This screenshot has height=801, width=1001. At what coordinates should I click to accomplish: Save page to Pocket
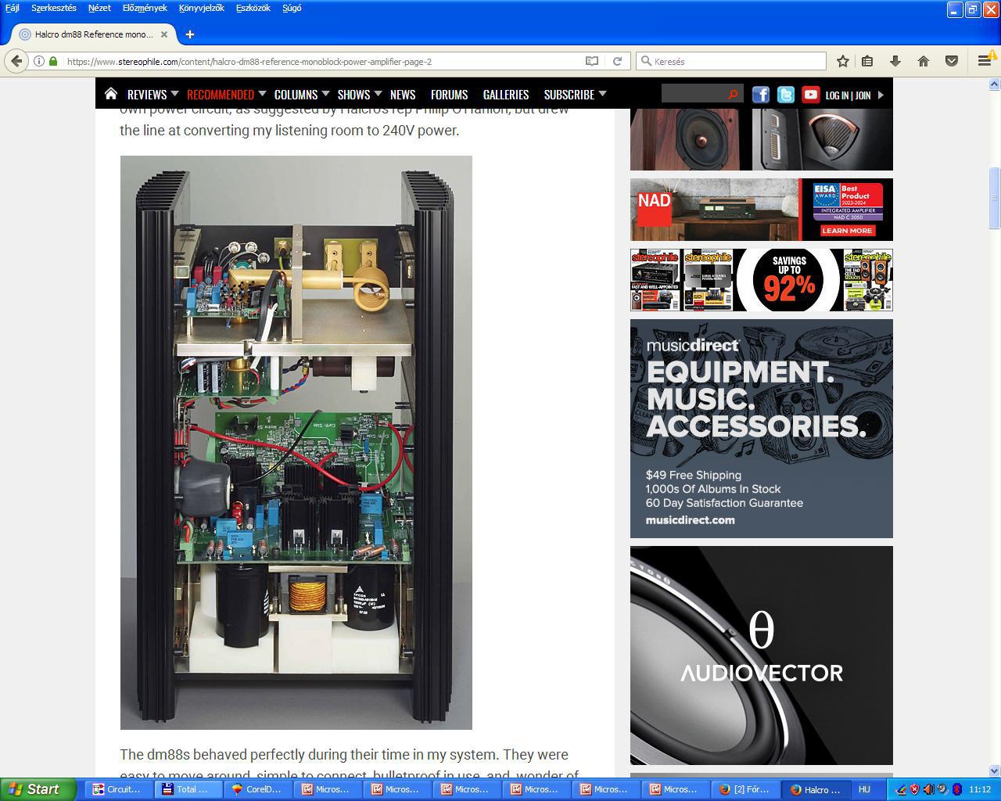click(x=952, y=61)
